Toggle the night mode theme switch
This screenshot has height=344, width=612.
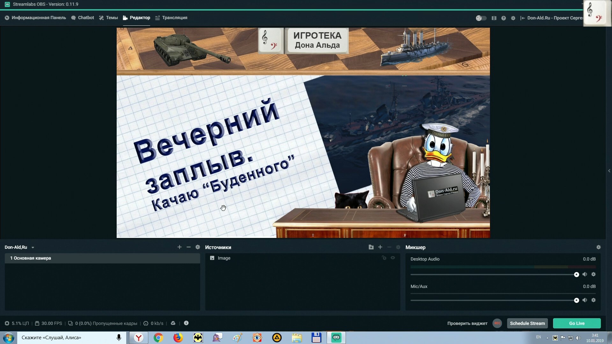(481, 18)
